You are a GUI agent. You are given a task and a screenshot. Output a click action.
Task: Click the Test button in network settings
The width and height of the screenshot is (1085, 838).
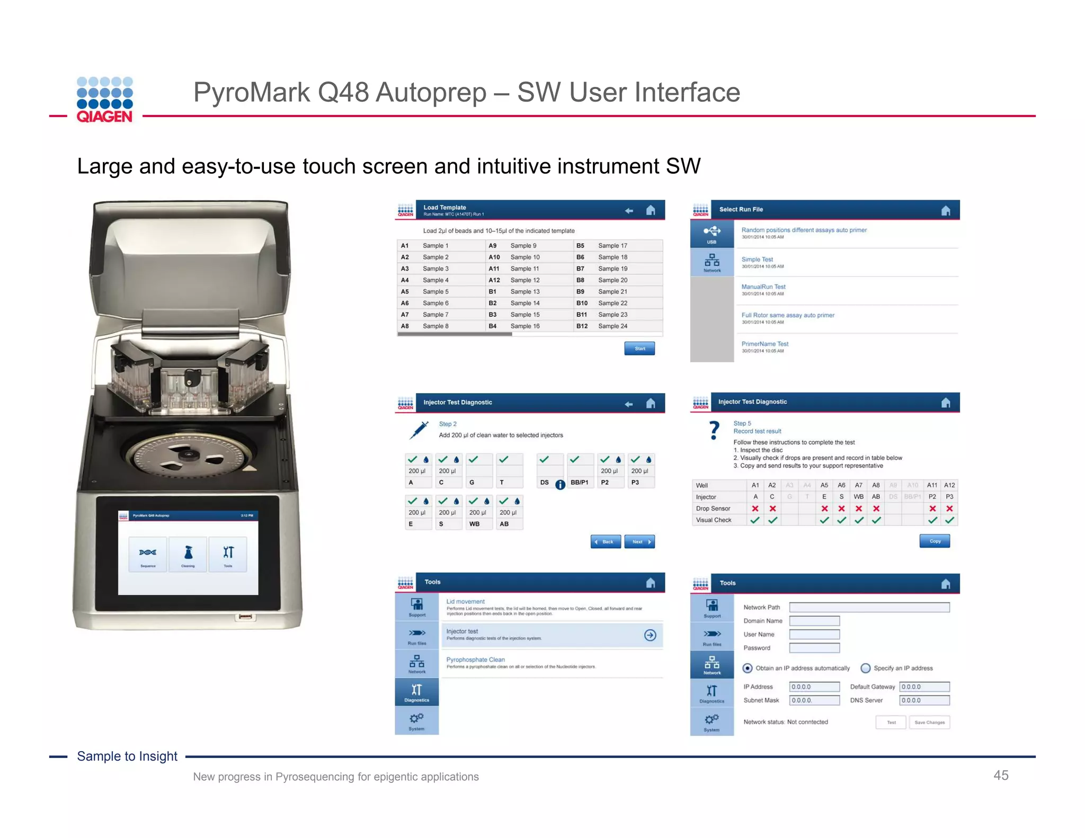(x=891, y=723)
